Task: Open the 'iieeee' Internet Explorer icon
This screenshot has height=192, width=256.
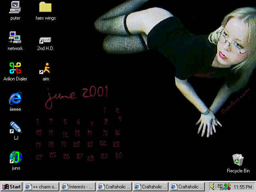Action: click(15, 98)
